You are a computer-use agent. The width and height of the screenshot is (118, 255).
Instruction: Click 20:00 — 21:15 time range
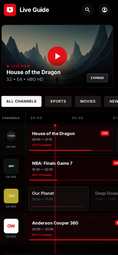[42, 140]
